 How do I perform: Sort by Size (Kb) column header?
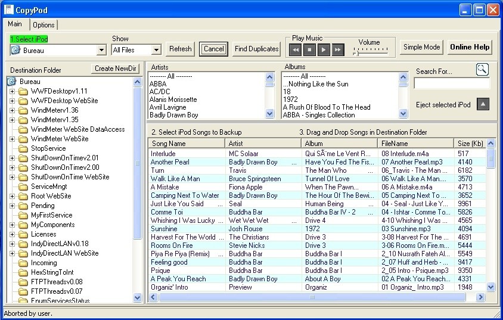pyautogui.click(x=470, y=144)
